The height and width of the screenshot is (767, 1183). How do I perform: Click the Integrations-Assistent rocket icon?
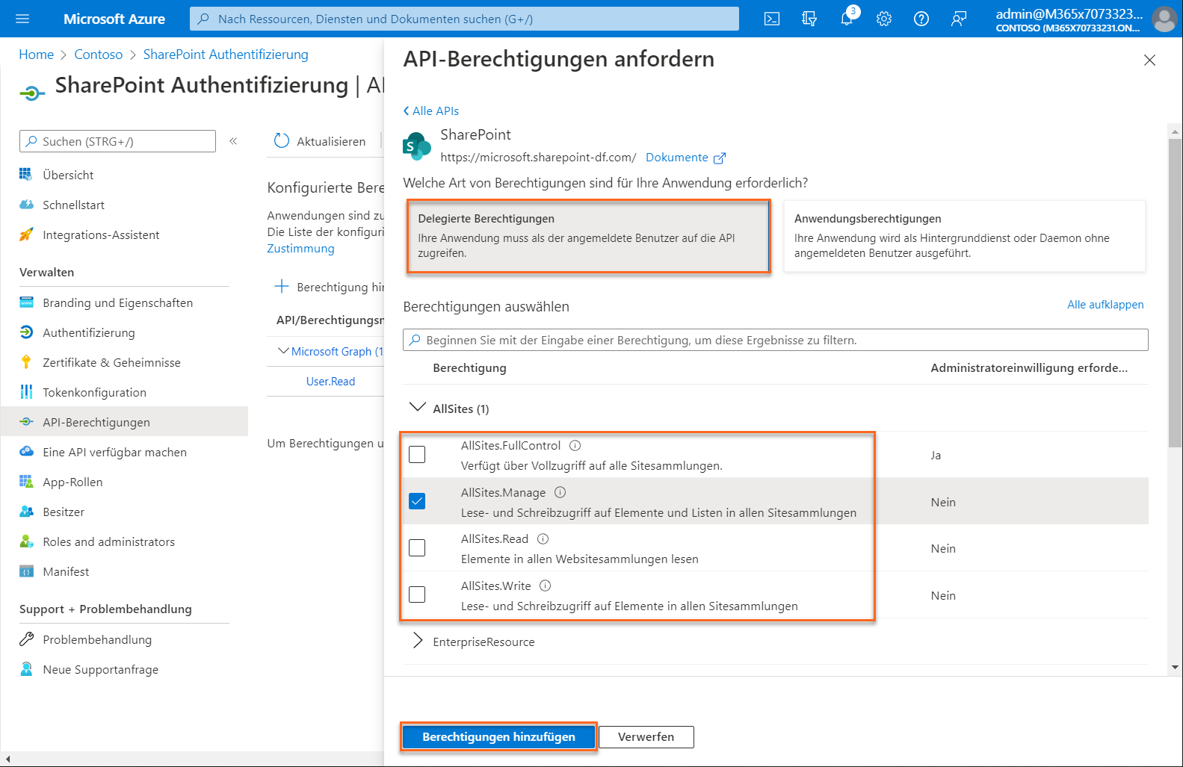coord(26,235)
